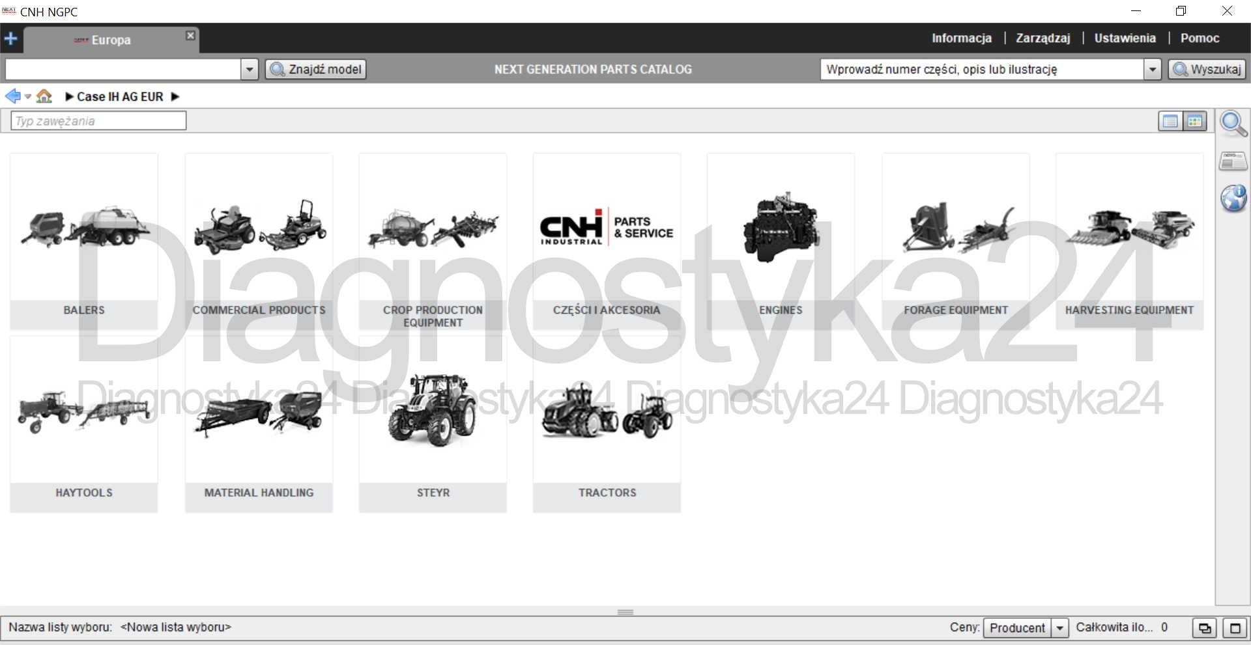Open the magnifier search sidebar icon
The image size is (1251, 645).
point(1233,124)
